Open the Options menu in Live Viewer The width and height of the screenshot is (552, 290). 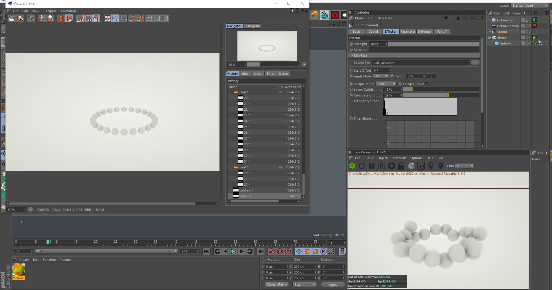pyautogui.click(x=416, y=158)
